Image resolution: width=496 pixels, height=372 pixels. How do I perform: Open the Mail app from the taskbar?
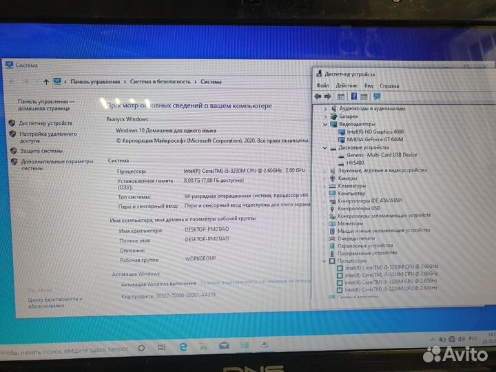point(224,346)
